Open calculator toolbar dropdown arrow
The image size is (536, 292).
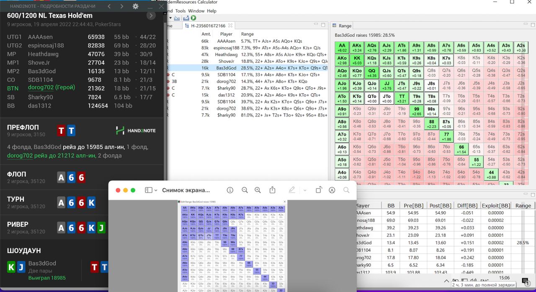[170, 18]
